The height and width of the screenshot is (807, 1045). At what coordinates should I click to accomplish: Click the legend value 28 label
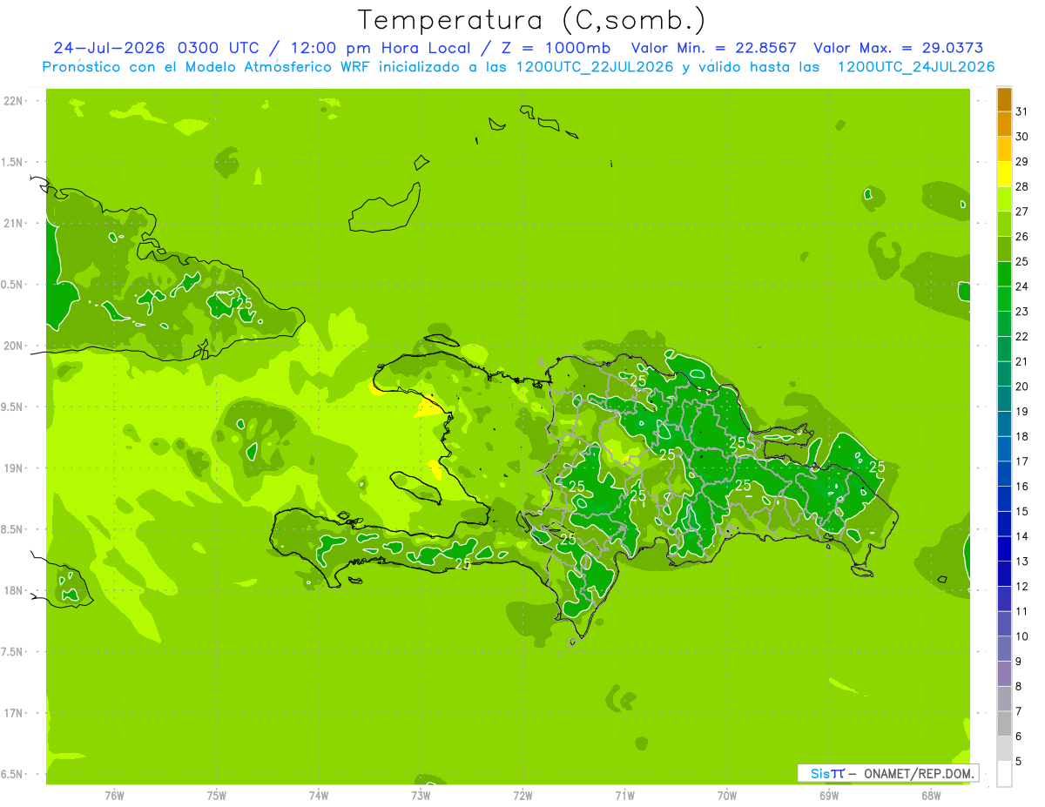[1021, 186]
